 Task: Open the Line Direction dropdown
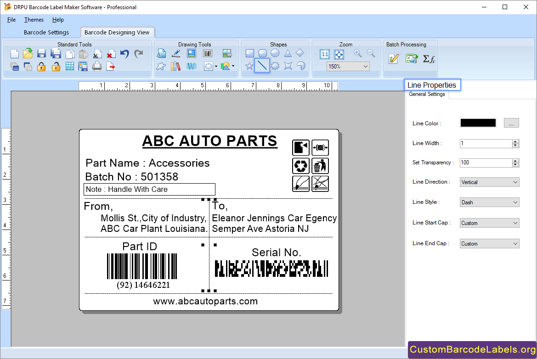tap(489, 182)
